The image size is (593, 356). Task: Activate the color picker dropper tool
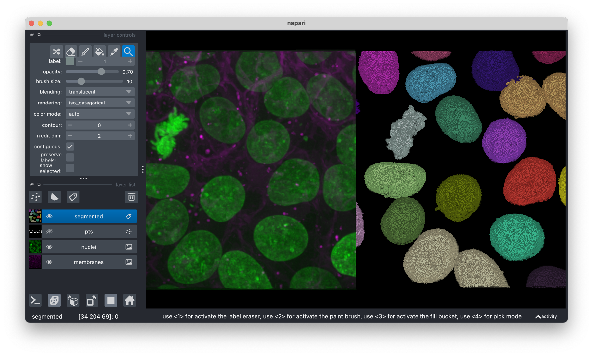114,52
